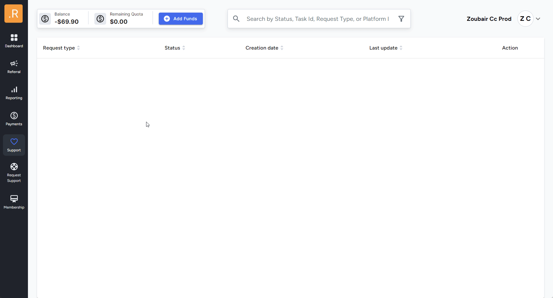Image resolution: width=553 pixels, height=298 pixels.
Task: Open Request Support lifebuoy icon
Action: 14,167
